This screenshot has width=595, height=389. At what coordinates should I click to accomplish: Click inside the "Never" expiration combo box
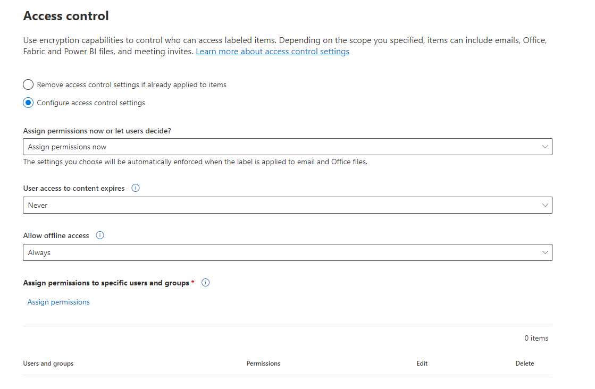[213, 205]
